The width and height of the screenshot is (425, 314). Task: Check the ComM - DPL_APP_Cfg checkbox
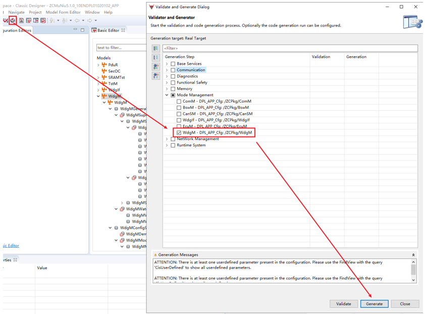(179, 101)
